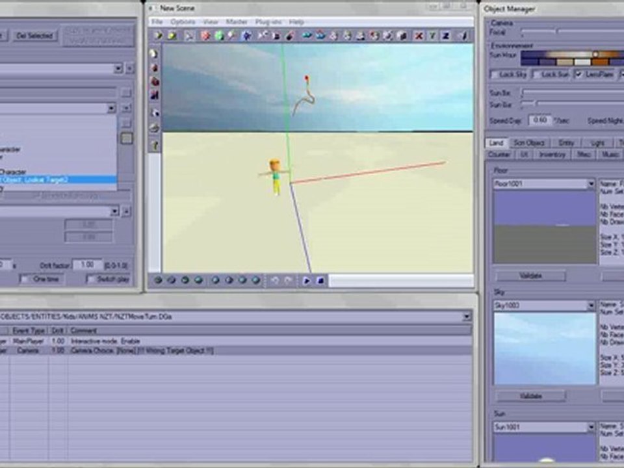Switch to the Land tab
The height and width of the screenshot is (468, 624).
pos(496,143)
